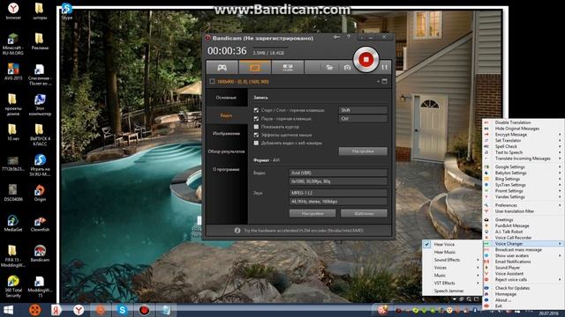Image resolution: width=565 pixels, height=317 pixels.
Task: Expand Sound Effects submenu
Action: (x=452, y=260)
